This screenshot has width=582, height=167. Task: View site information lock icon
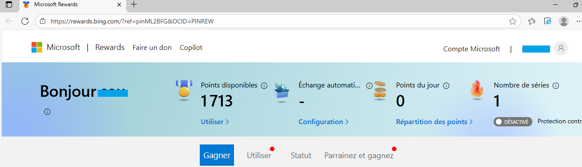[x=43, y=21]
